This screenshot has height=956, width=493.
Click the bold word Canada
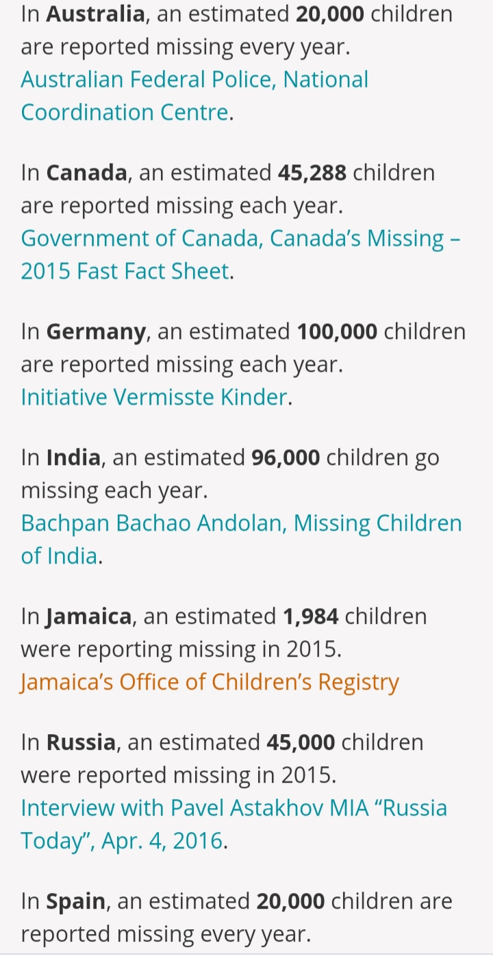pos(87,173)
